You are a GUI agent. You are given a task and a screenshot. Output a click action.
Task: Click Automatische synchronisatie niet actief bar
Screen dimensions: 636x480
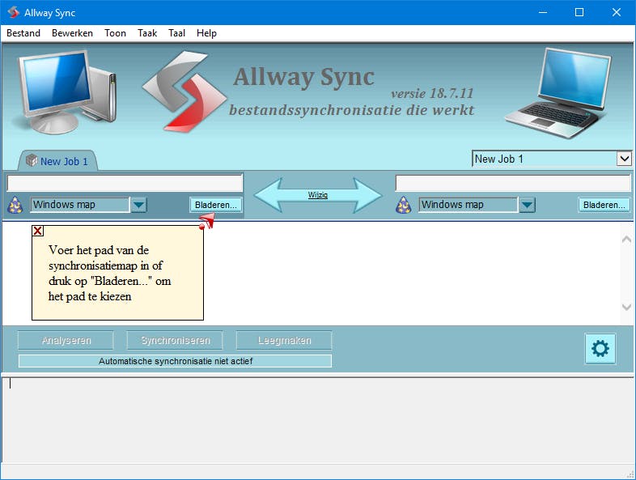pos(175,361)
